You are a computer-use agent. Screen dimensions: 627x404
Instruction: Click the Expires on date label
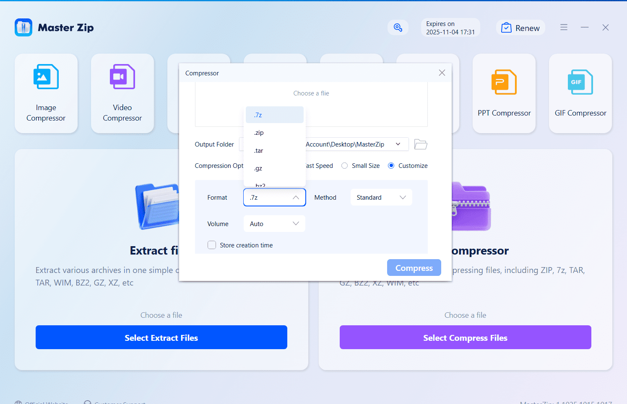point(450,28)
